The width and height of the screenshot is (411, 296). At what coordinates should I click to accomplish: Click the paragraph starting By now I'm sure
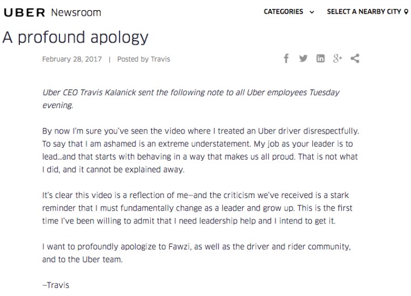pos(201,150)
